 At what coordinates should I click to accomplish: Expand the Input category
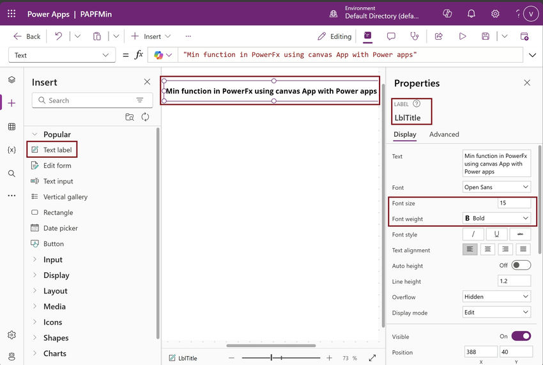click(x=34, y=260)
